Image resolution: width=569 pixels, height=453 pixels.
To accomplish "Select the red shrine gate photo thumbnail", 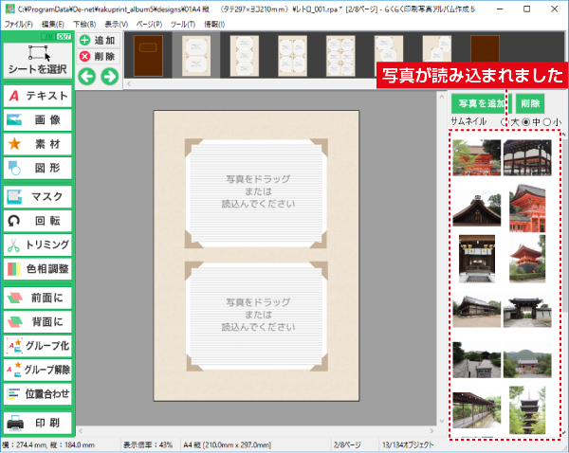I will 477,157.
